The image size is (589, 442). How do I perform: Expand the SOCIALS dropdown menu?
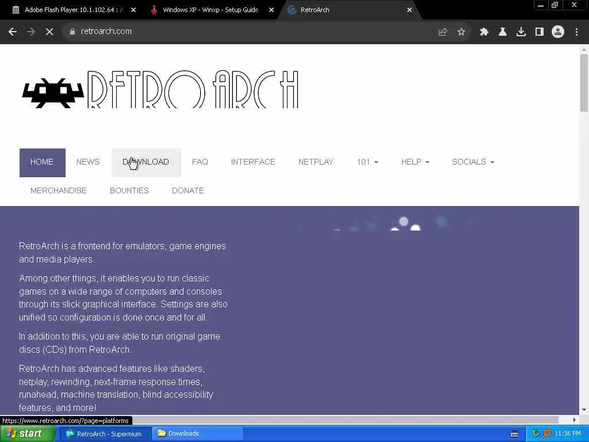[473, 162]
